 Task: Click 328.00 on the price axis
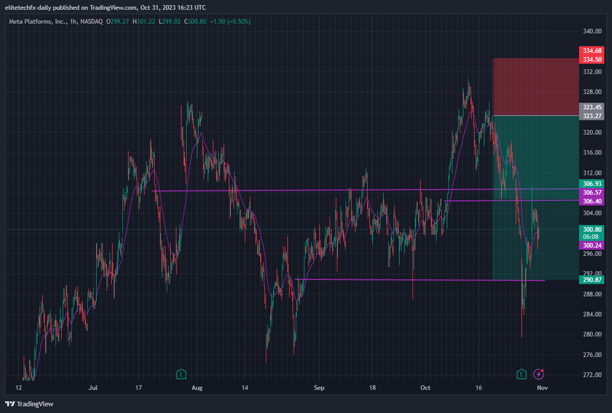(592, 92)
